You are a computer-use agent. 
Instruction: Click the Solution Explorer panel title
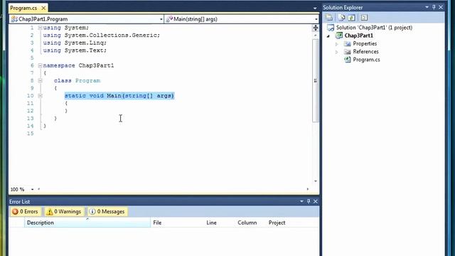[343, 8]
